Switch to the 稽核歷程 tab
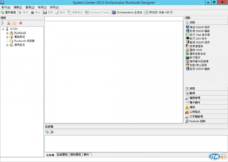The height and width of the screenshot is (162, 228). (x=76, y=155)
